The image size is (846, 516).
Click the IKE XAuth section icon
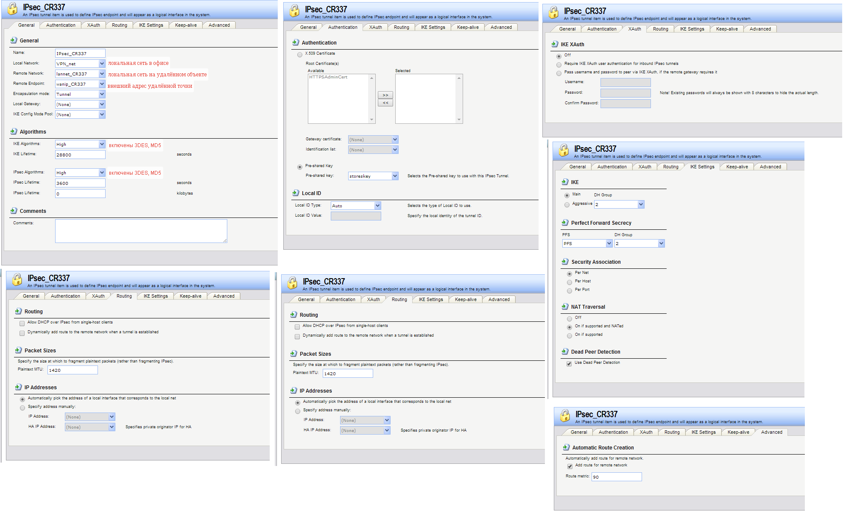pos(555,44)
